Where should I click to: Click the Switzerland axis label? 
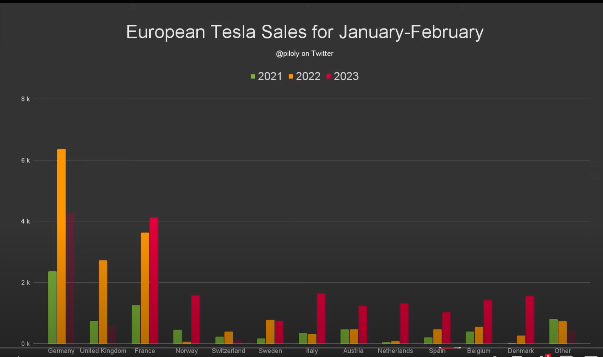(x=228, y=351)
